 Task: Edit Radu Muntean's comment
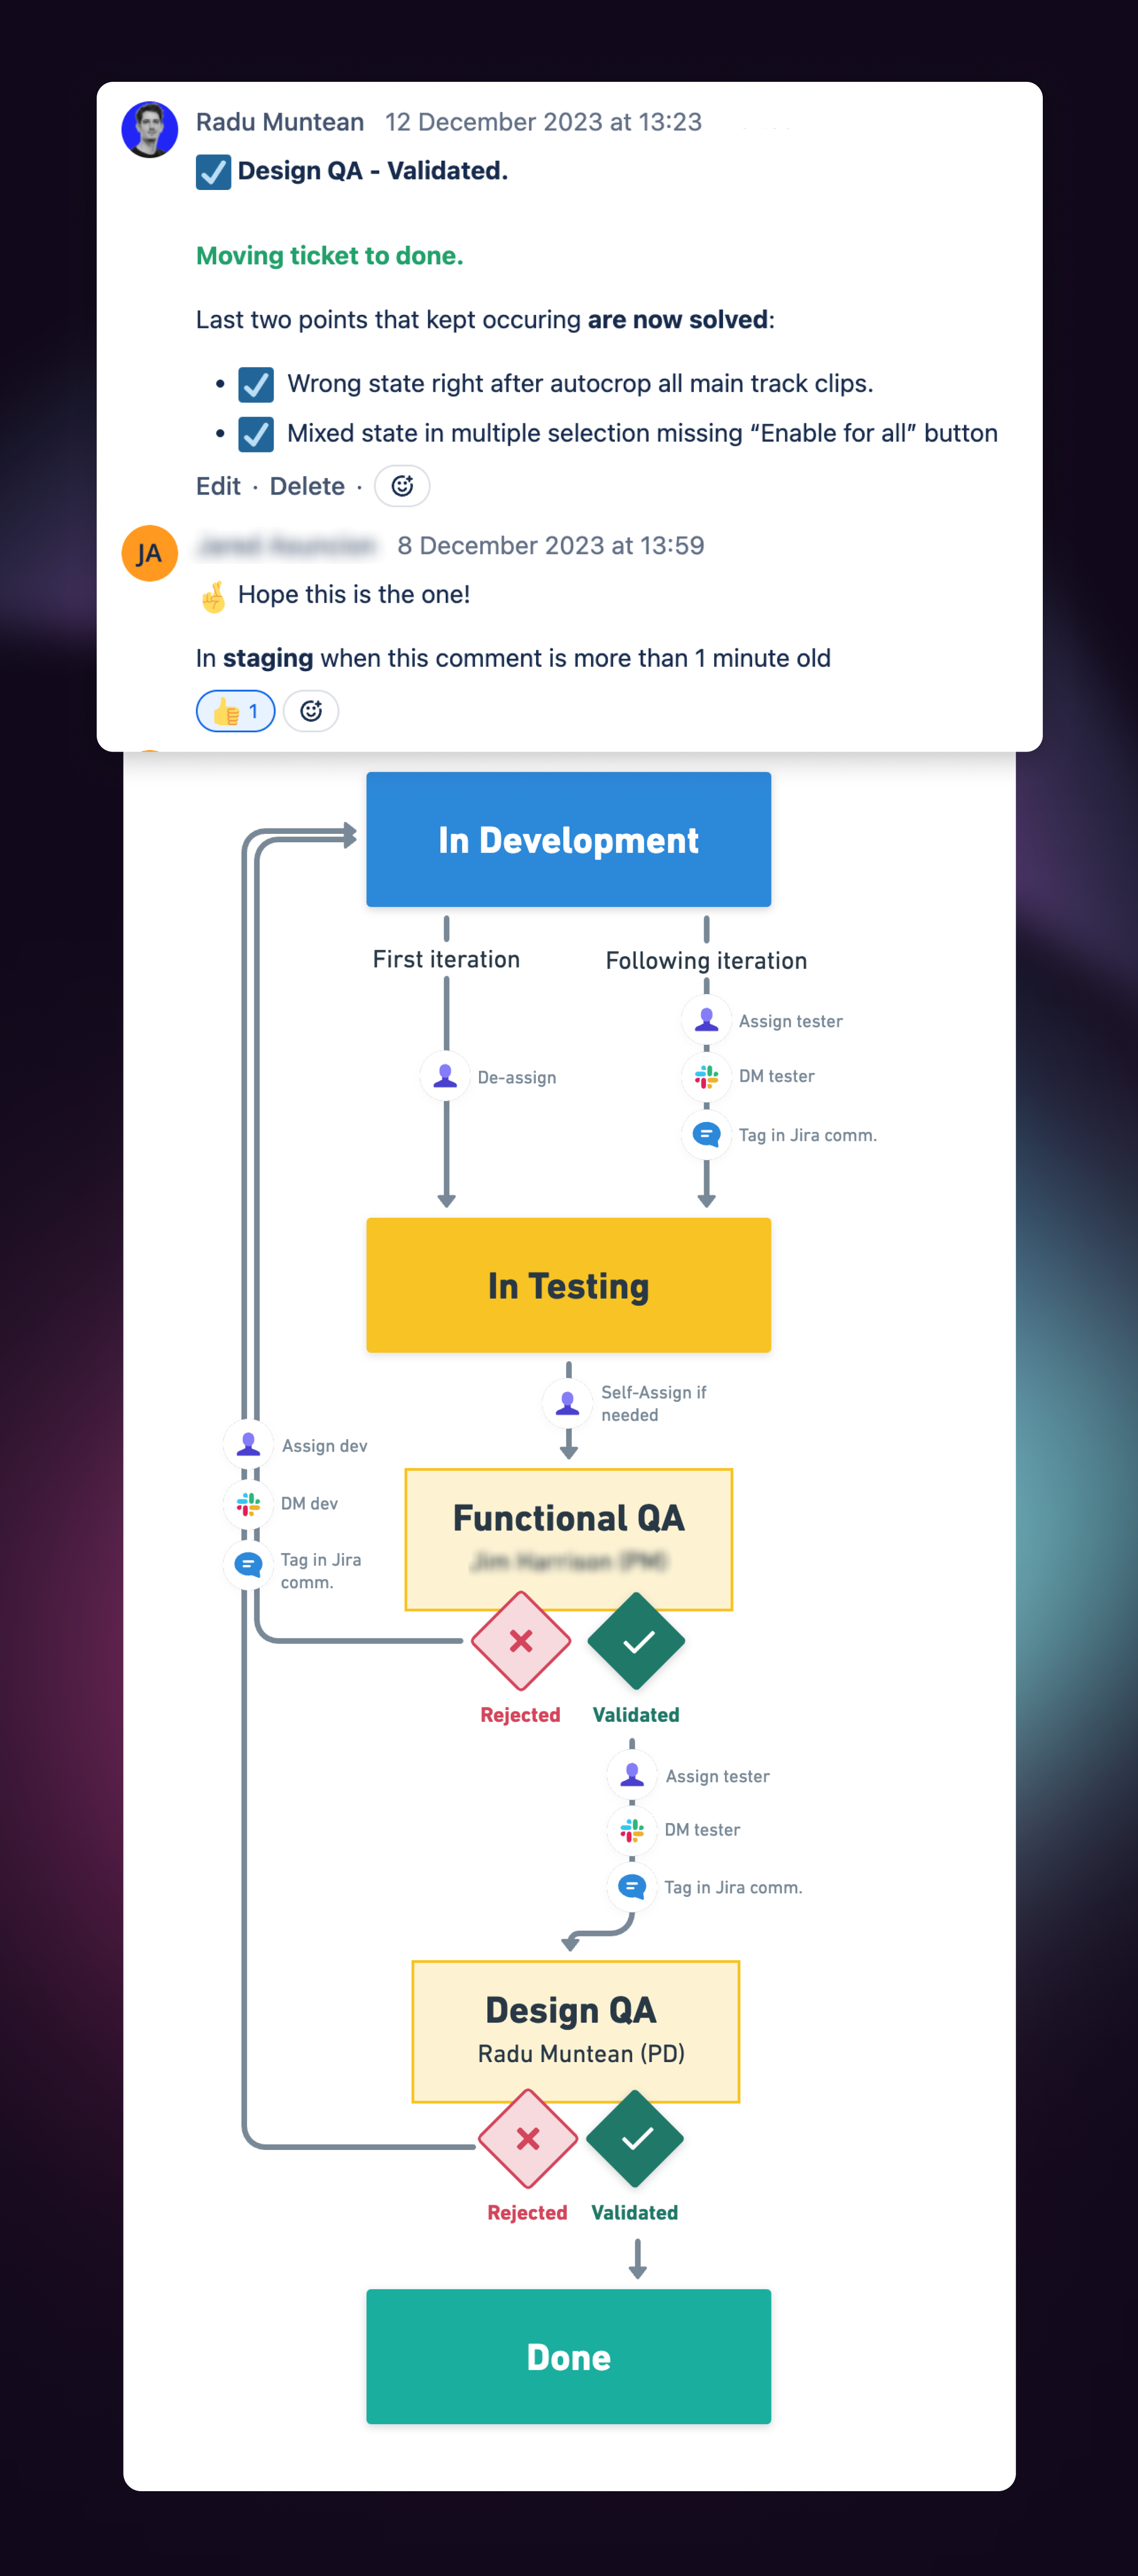coord(218,486)
